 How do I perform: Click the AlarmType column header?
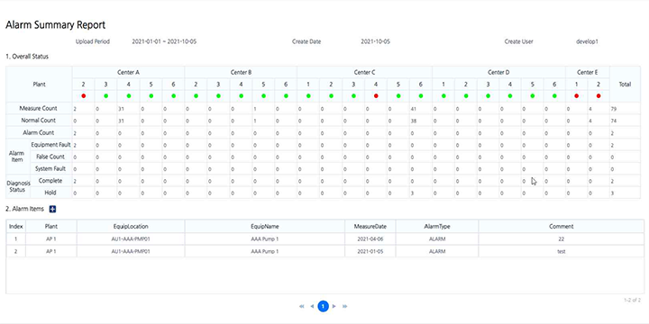(x=437, y=227)
